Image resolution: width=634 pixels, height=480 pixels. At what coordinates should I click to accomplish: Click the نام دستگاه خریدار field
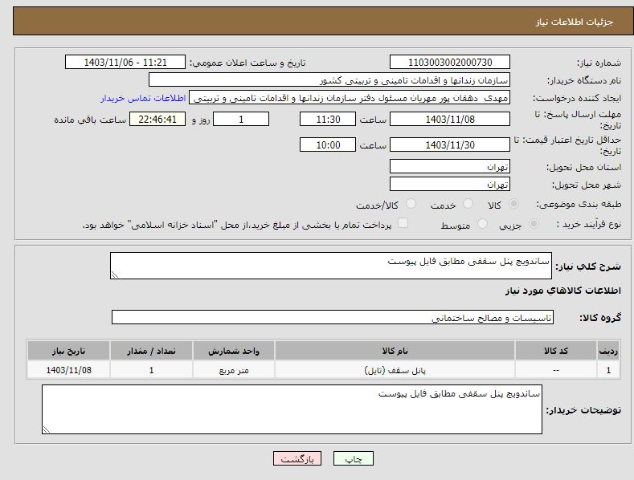coord(329,79)
